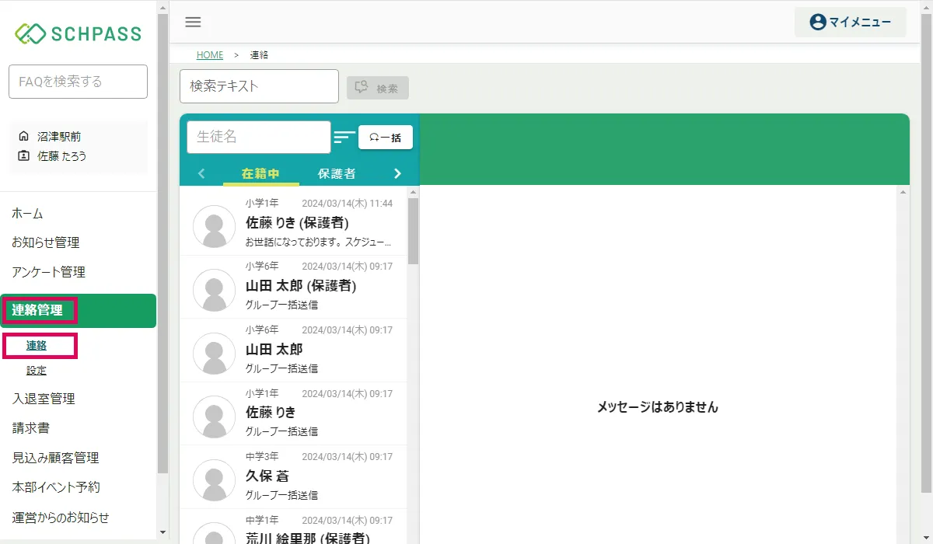933x544 pixels.
Task: Open アンケート管理 in the sidebar
Action: 49,272
